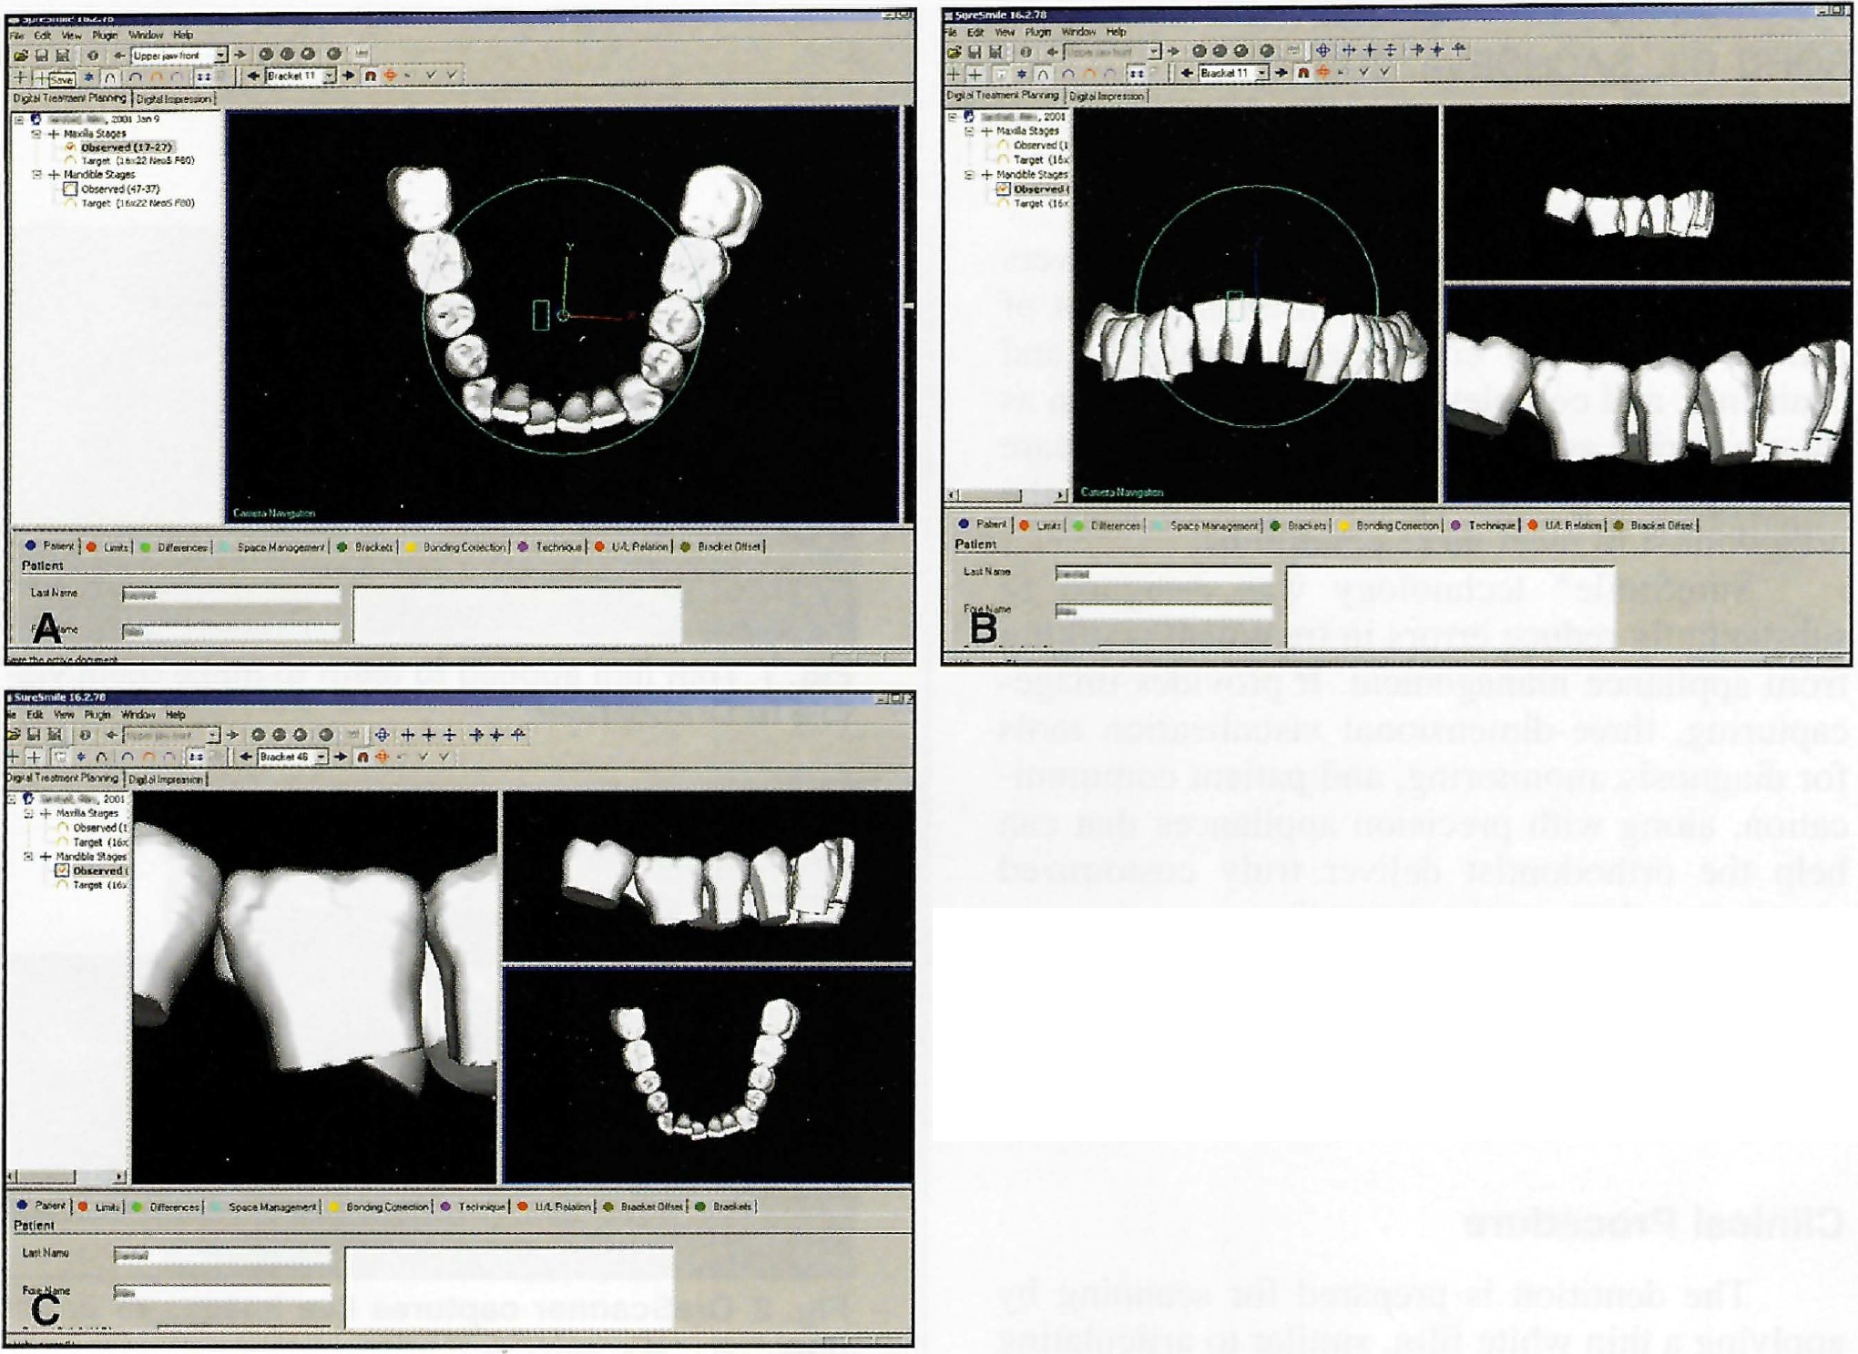Open the Bracket 46 dropdown in window C
This screenshot has height=1354, width=1858.
tap(322, 758)
